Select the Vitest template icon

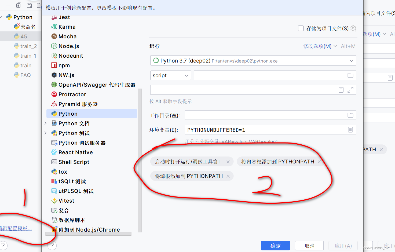click(x=54, y=201)
